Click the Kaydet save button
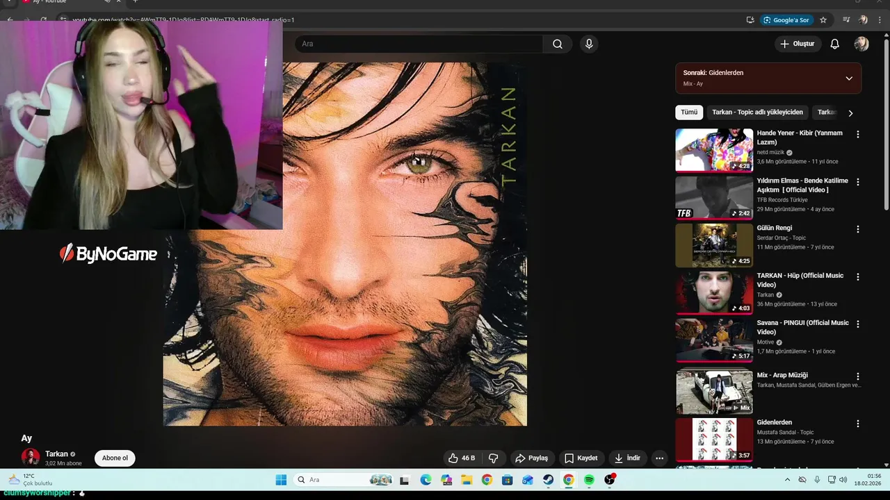 click(581, 458)
